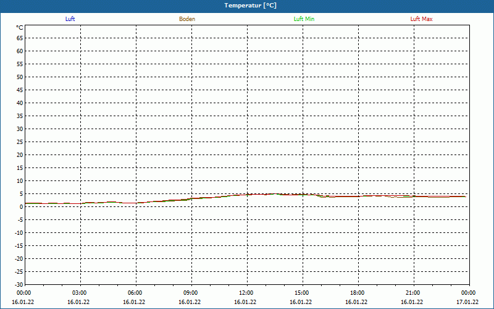Click the 20 y-axis value
The width and height of the screenshot is (494, 309).
click(x=20, y=155)
